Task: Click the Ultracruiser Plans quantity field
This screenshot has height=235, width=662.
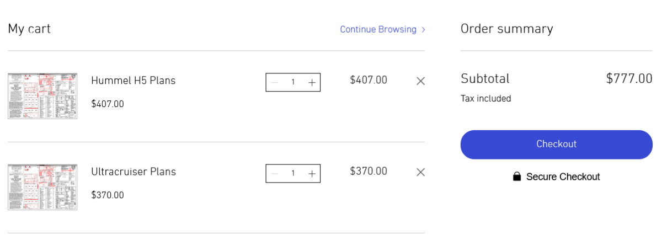Action: coord(293,173)
